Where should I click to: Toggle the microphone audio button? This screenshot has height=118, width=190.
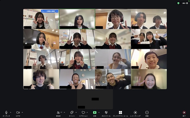click(x=6, y=113)
